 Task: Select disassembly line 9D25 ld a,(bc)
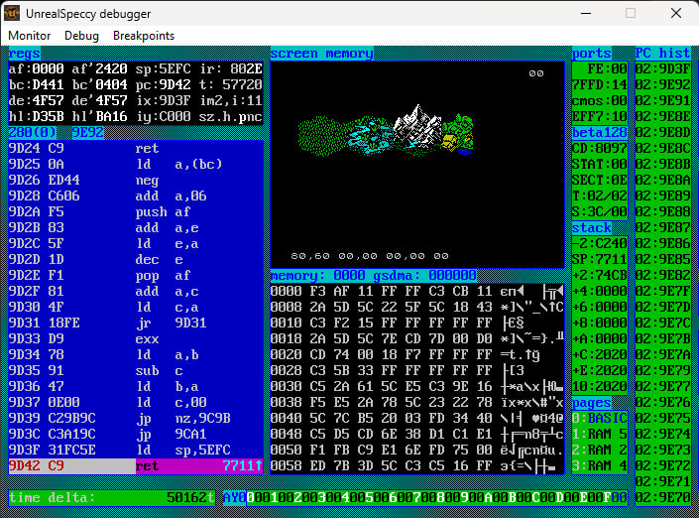[x=136, y=164]
